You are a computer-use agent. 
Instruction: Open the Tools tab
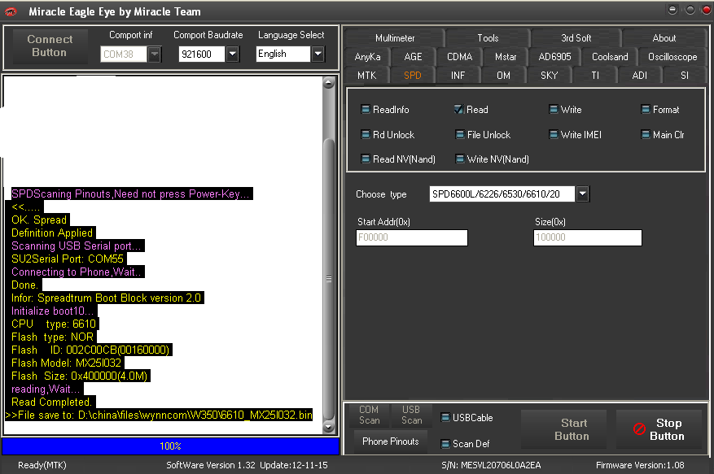[488, 38]
